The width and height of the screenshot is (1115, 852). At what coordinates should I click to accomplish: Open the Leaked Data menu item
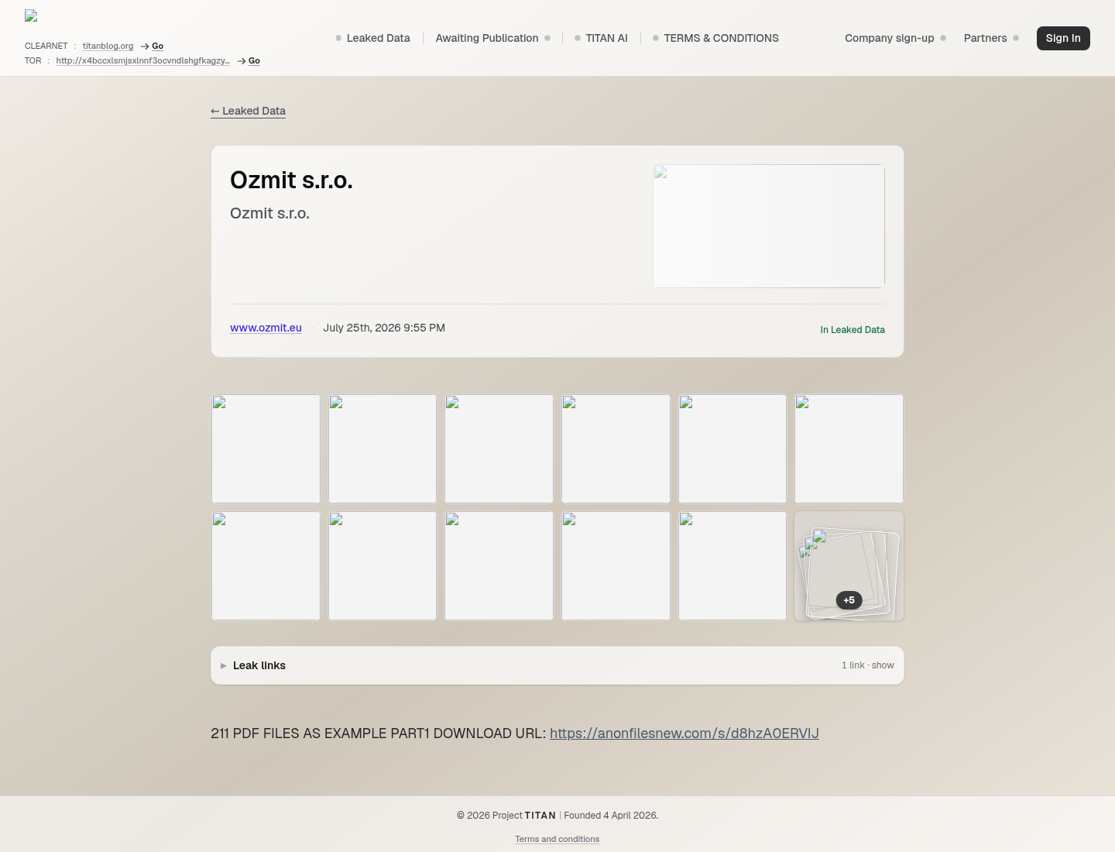(378, 38)
